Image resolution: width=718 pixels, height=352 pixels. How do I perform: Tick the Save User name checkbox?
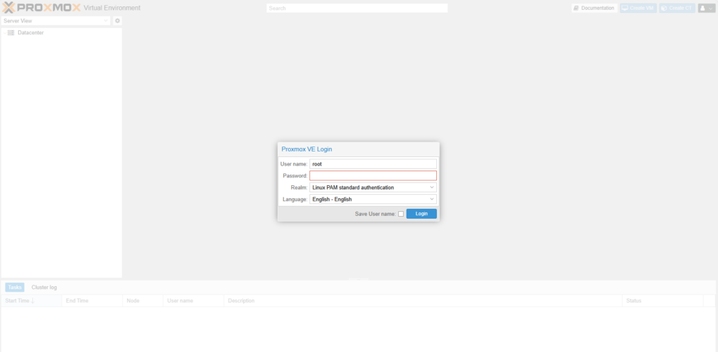pos(401,214)
